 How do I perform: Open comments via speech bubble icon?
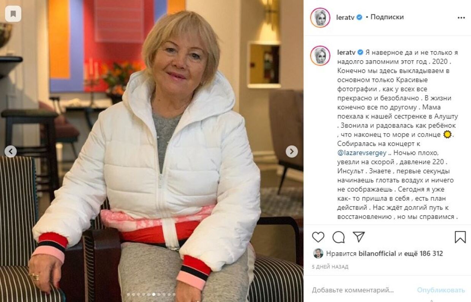pos(338,237)
